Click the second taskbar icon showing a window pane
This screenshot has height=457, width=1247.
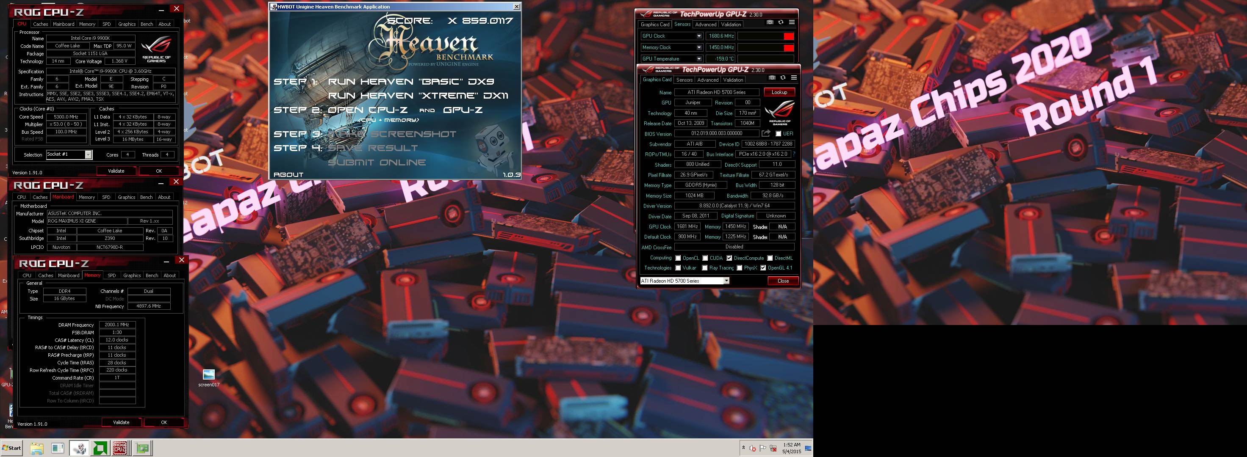tap(58, 448)
